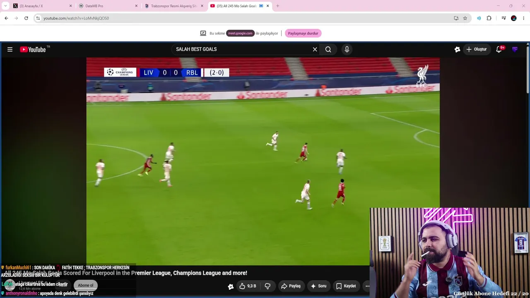Screen dimensions: 530x298
Task: Open the more actions ellipsis under video
Action: pyautogui.click(x=367, y=286)
